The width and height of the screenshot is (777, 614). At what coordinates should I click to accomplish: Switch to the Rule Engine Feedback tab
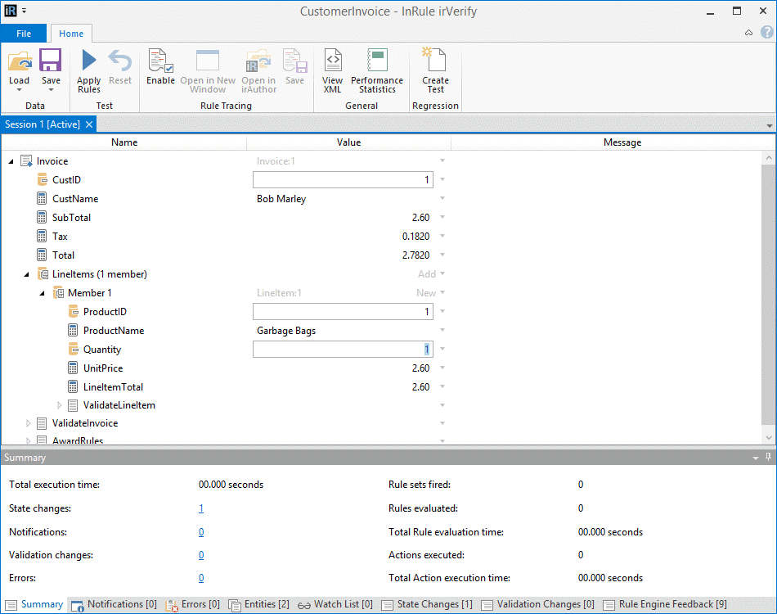click(x=665, y=605)
